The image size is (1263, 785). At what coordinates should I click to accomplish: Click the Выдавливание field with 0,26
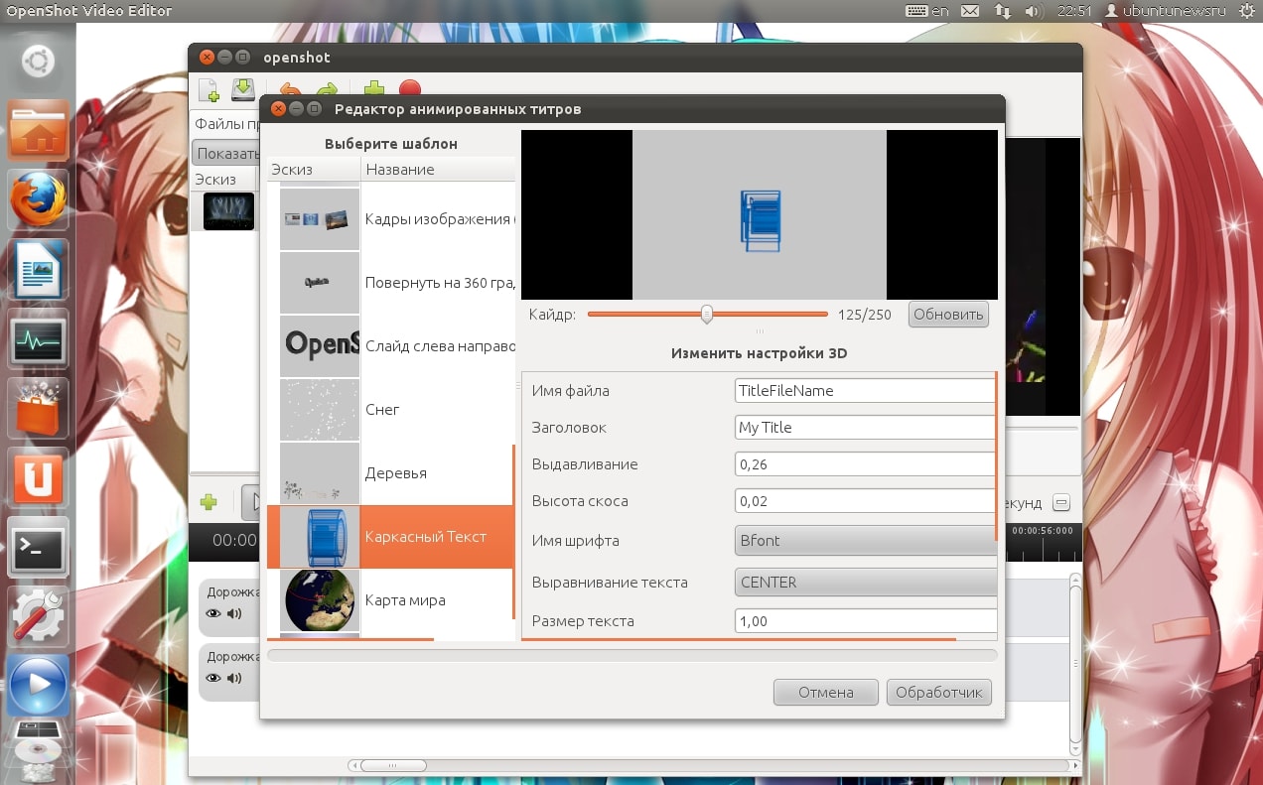click(864, 464)
